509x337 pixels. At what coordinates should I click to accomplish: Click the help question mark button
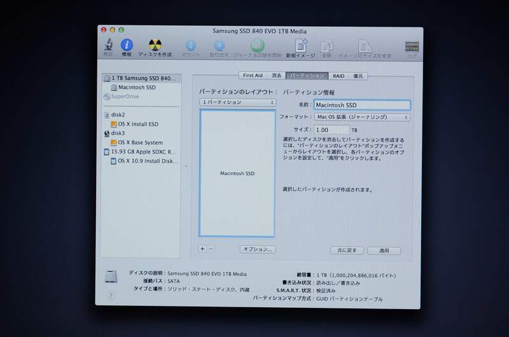click(x=111, y=295)
